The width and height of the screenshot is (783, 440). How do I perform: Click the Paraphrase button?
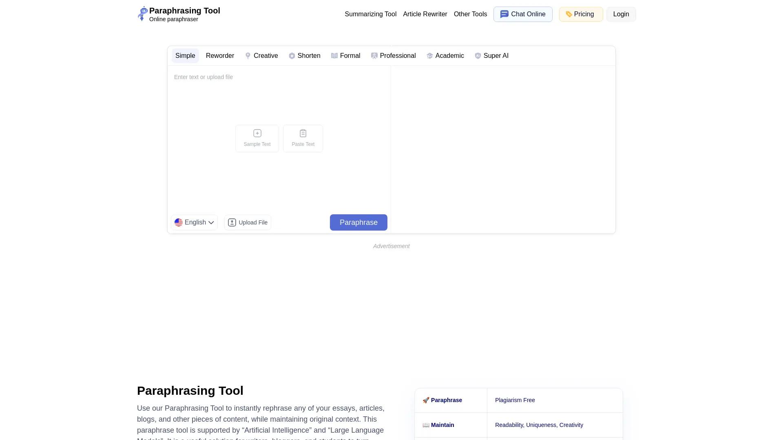[358, 222]
